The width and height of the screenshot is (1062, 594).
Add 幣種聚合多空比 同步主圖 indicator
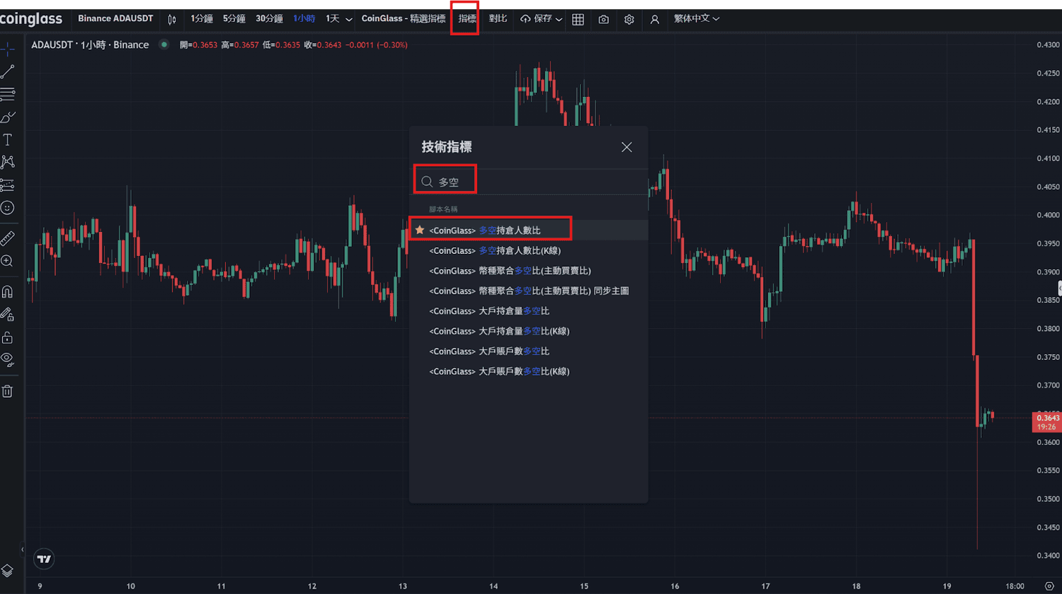tap(529, 291)
